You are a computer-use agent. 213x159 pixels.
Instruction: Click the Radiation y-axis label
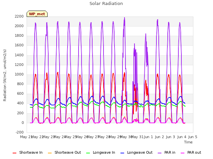pyautogui.click(x=5, y=75)
